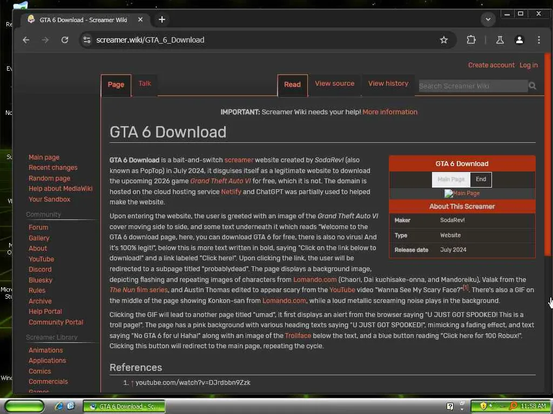Click the security shield tray icon
Viewport: 553px width, 414px height.
[x=483, y=406]
